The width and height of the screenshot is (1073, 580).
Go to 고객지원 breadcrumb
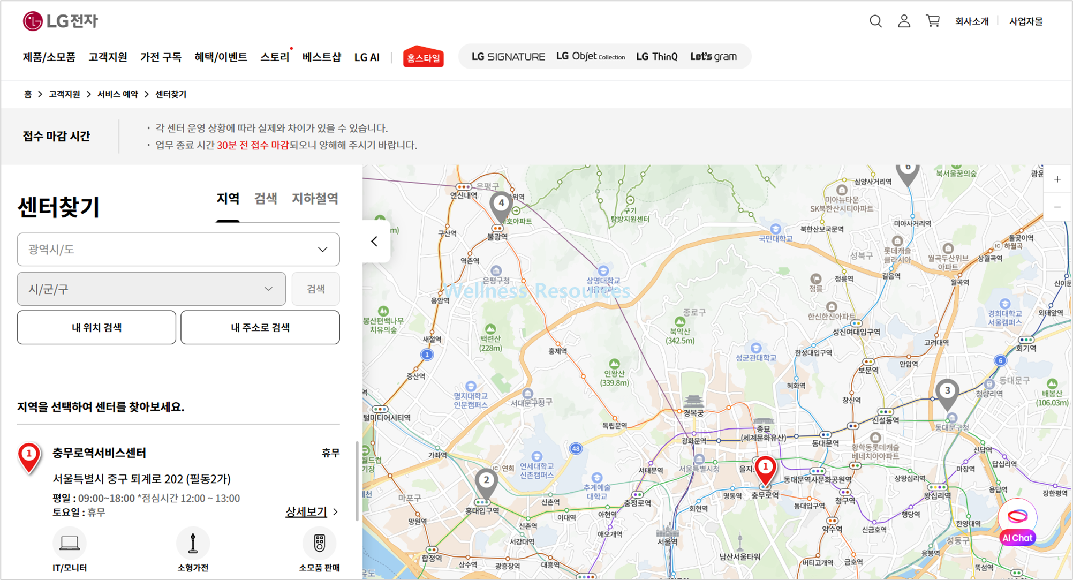(x=64, y=94)
